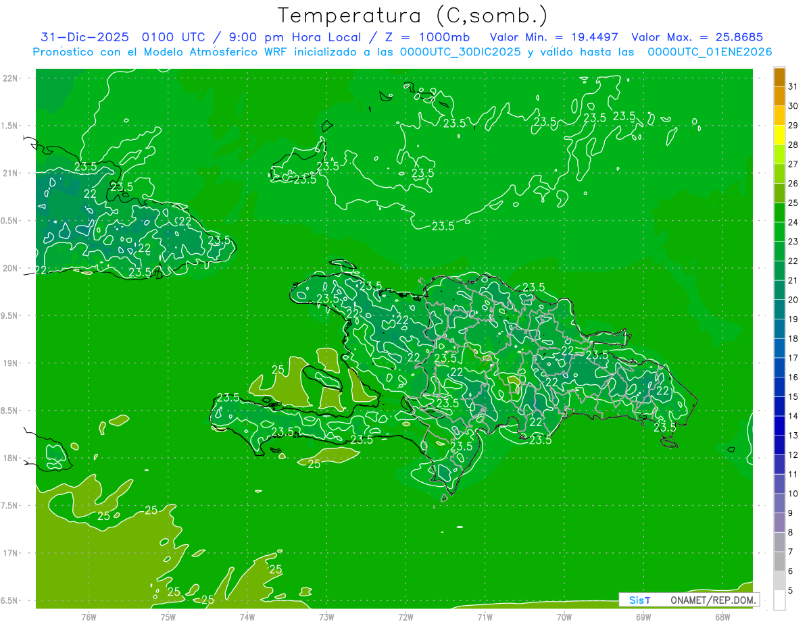811x626 pixels.
Task: Click the color bar segment between 30 and 31
Action: [779, 97]
